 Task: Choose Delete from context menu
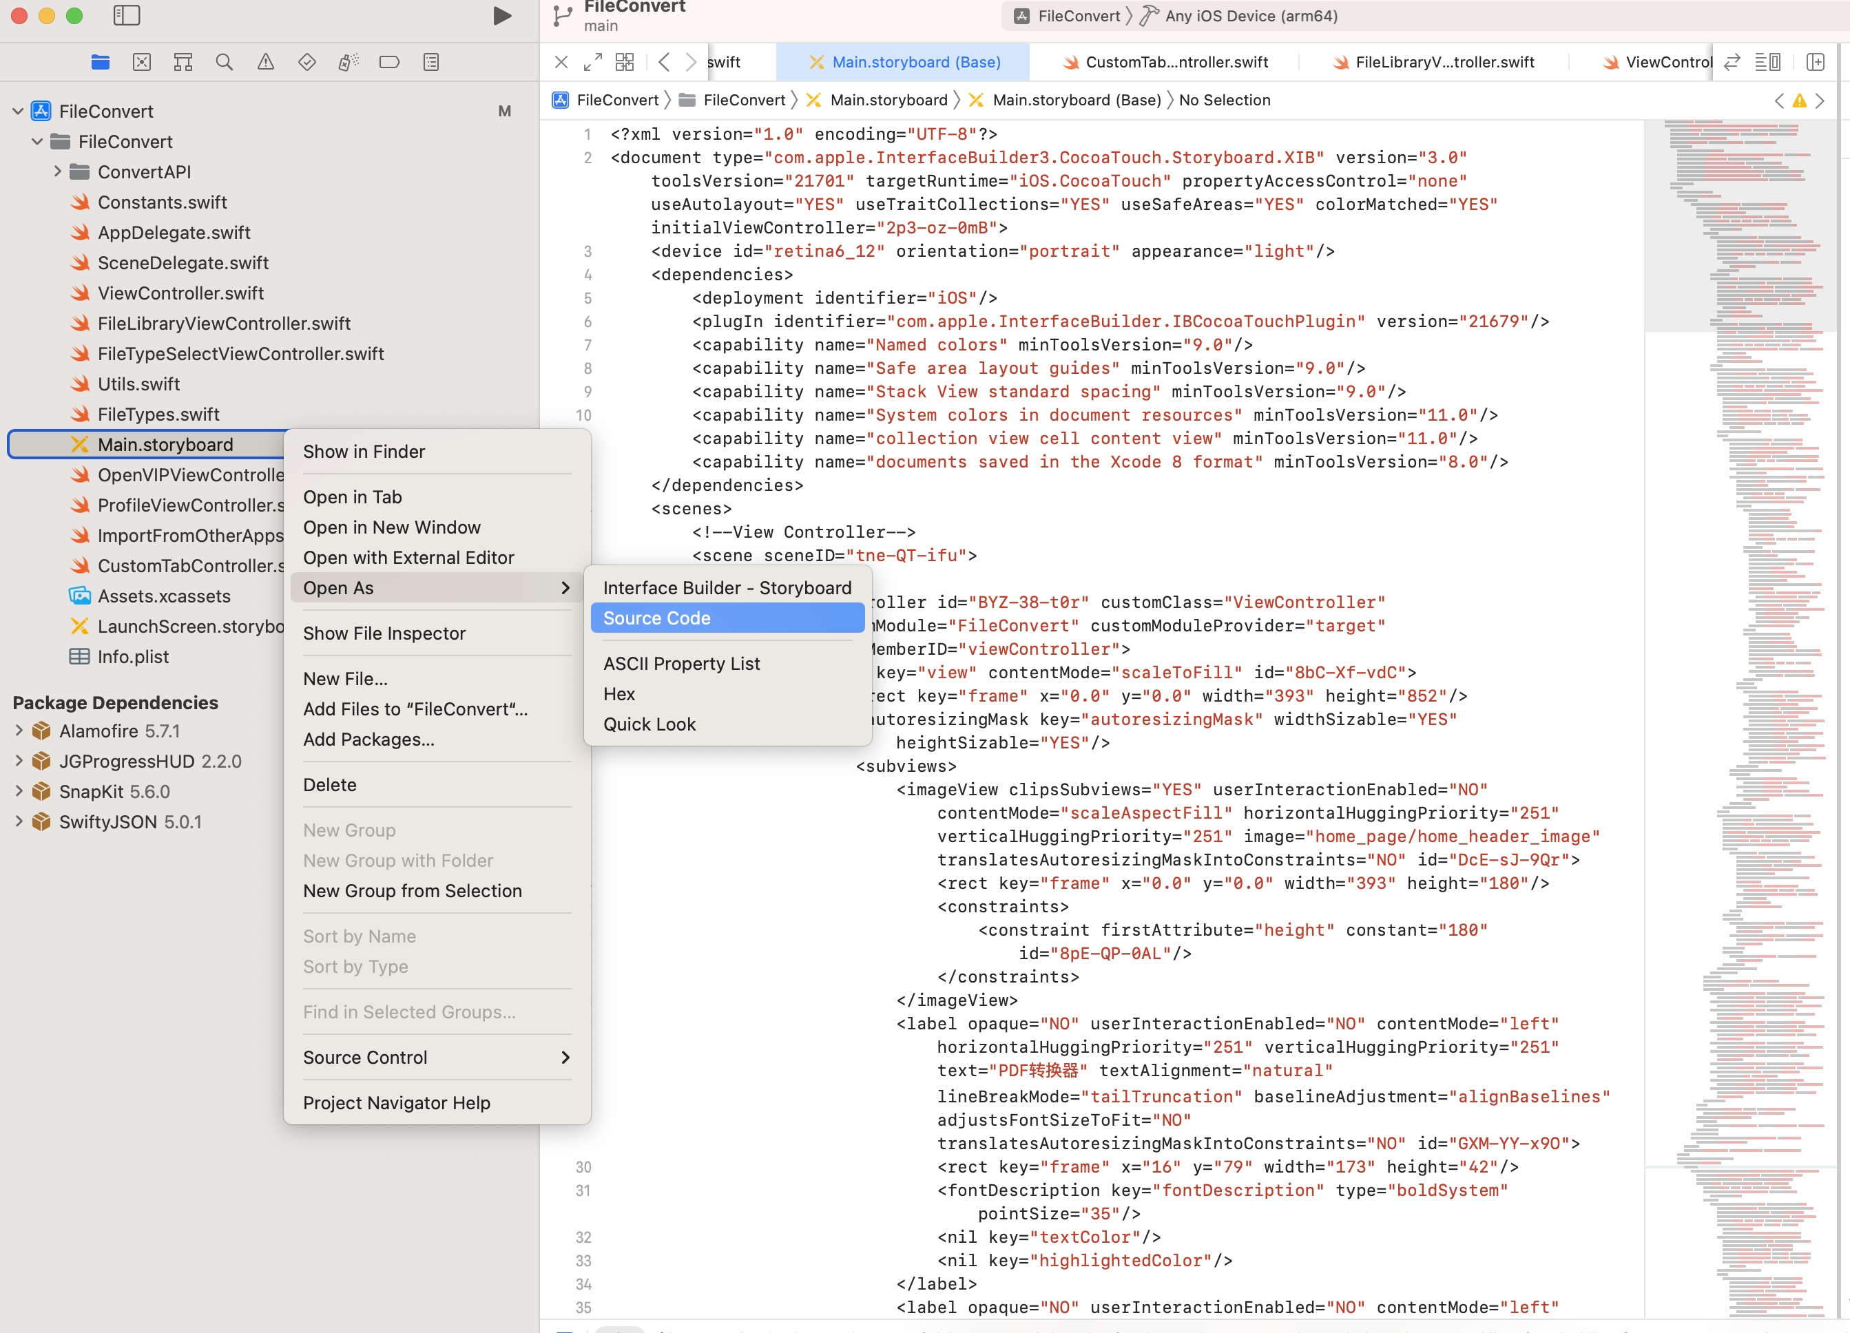[x=437, y=784]
